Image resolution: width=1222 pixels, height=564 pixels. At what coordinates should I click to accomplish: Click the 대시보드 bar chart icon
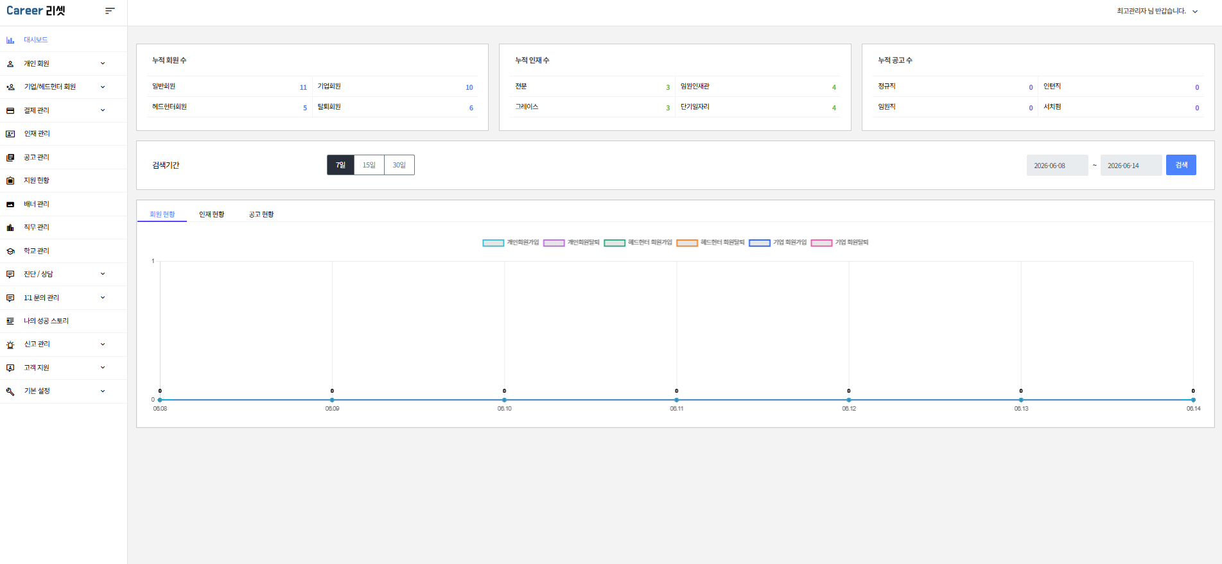tap(10, 40)
